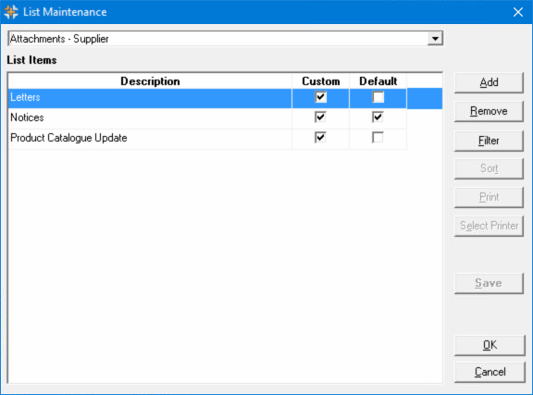Toggle Custom checkbox for Product Catalogue Update
This screenshot has height=395, width=533.
[320, 138]
